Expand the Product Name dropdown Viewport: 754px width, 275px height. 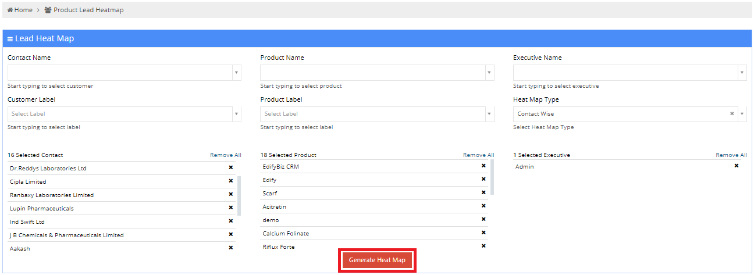coord(489,73)
